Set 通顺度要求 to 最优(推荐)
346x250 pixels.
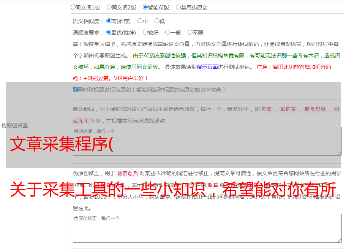pos(109,32)
